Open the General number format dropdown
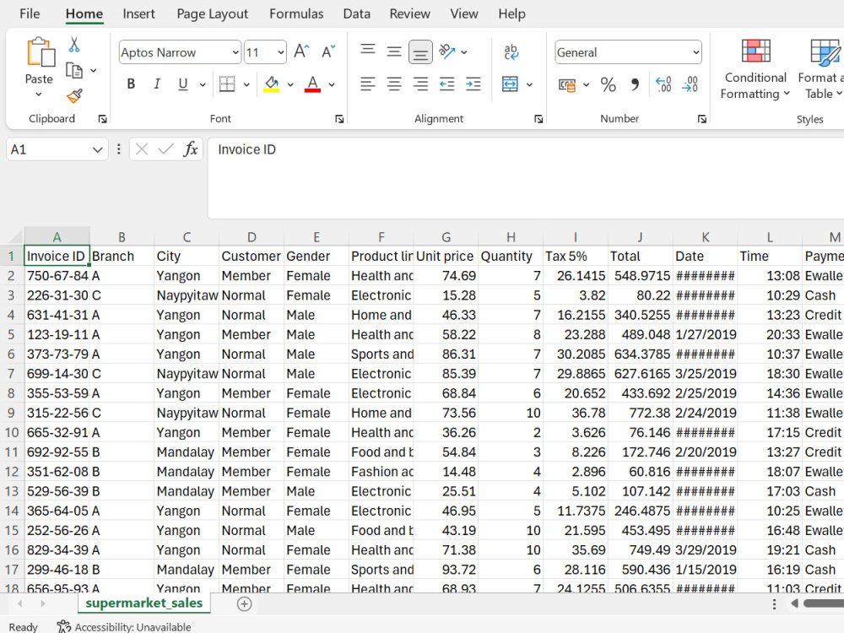The height and width of the screenshot is (633, 844). click(x=696, y=52)
